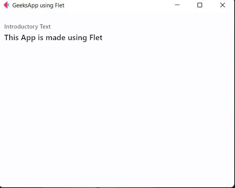Click the word "GeeksApp" in the window title
The height and width of the screenshot is (188, 235).
(25, 5)
